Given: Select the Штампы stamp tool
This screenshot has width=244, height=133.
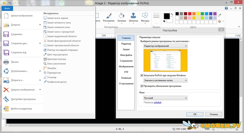Looking at the screenshot, I should pos(133,18).
